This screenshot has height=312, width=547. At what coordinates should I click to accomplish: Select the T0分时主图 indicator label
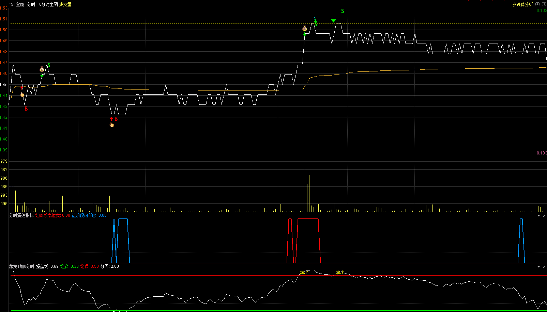47,4
